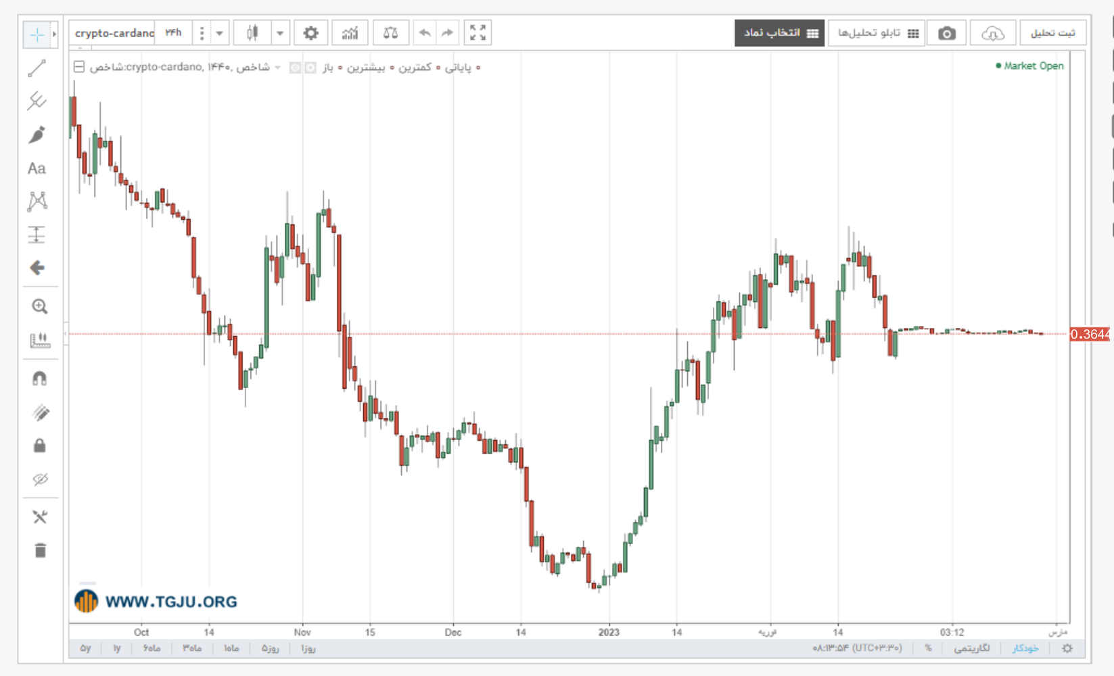This screenshot has width=1114, height=676.
Task: Toggle stay-in-drawing-mode pencil icon
Action: (x=40, y=412)
